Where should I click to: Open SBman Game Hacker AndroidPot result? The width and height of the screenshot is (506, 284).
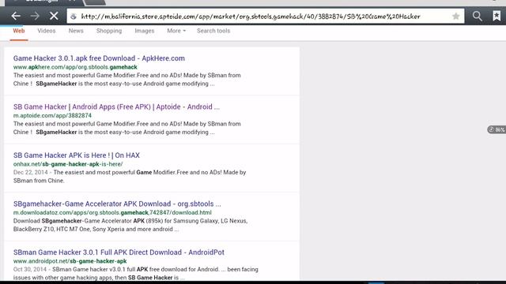[119, 252]
